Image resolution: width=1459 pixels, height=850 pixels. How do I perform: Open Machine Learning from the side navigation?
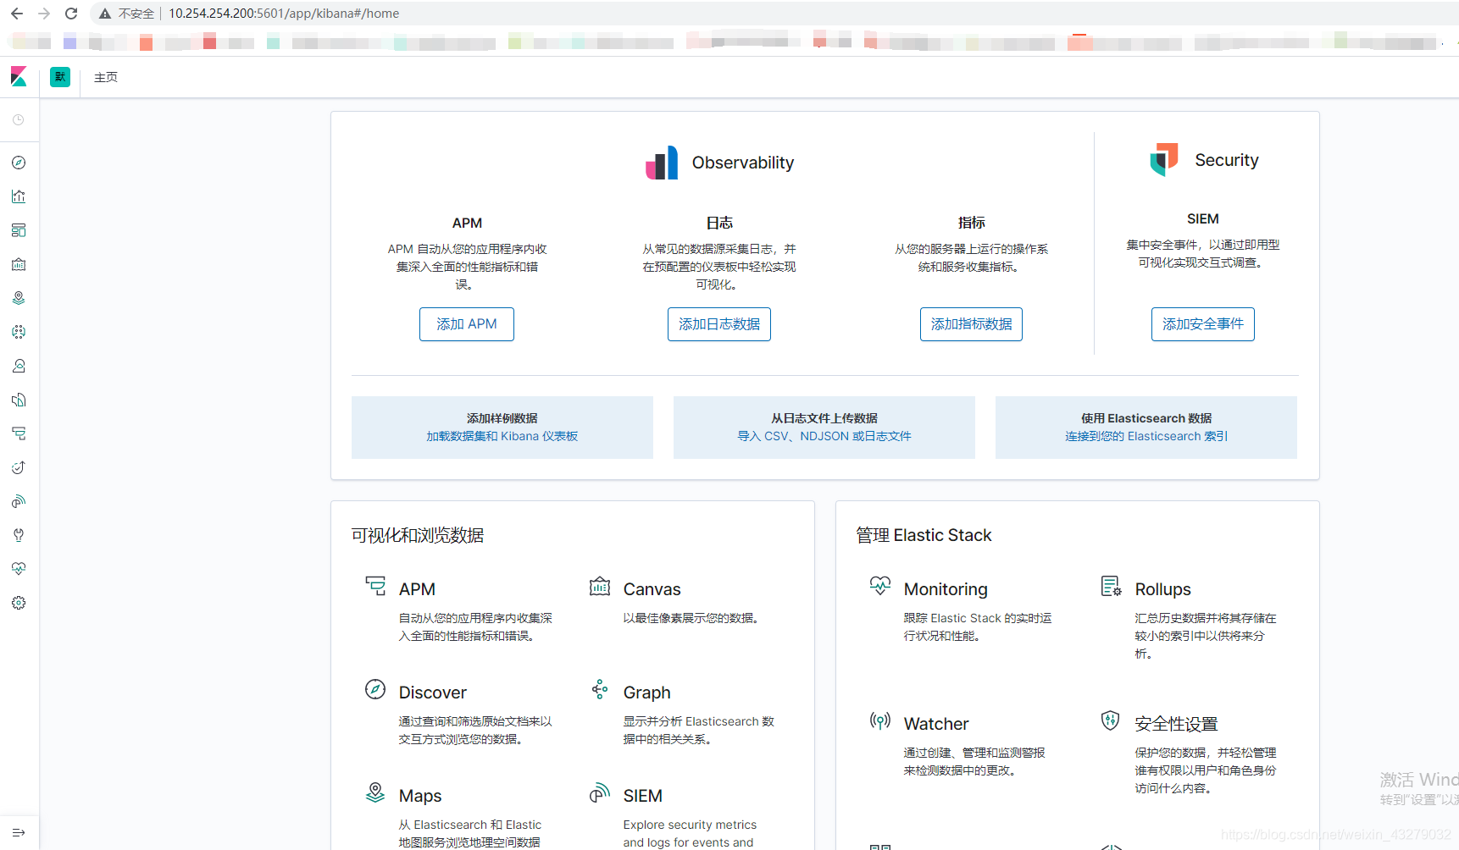[x=19, y=332]
